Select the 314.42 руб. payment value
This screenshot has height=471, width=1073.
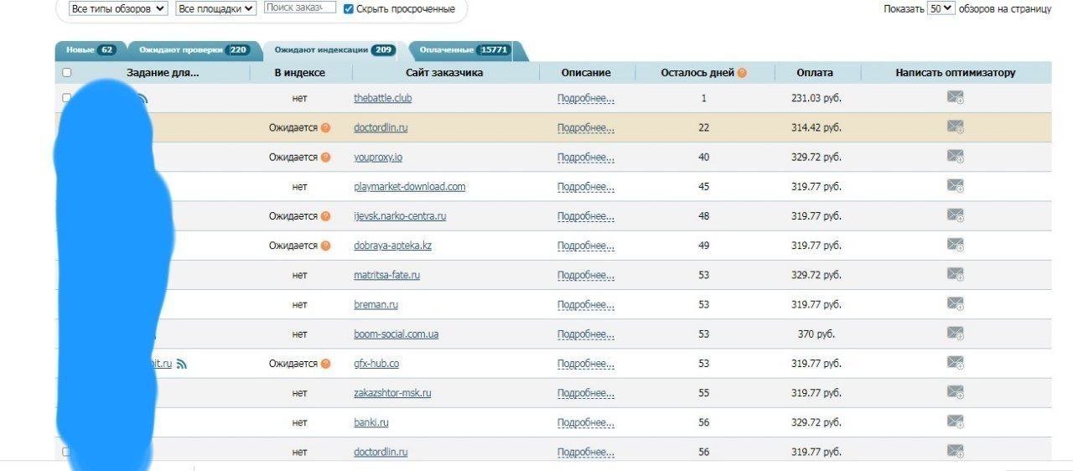tap(816, 127)
